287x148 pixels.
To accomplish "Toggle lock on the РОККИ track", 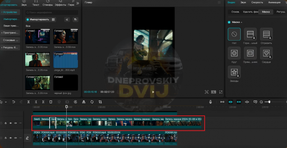I will [x=6, y=138].
